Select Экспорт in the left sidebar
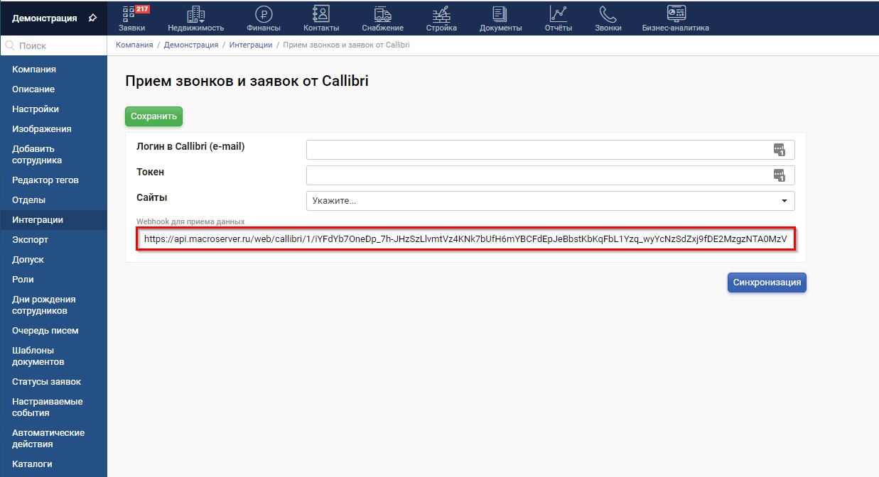Viewport: 879px width, 477px height. click(30, 240)
